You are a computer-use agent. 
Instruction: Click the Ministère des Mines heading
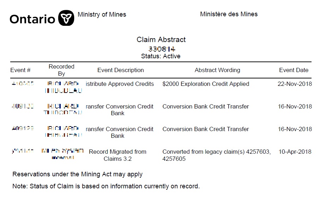(x=229, y=14)
